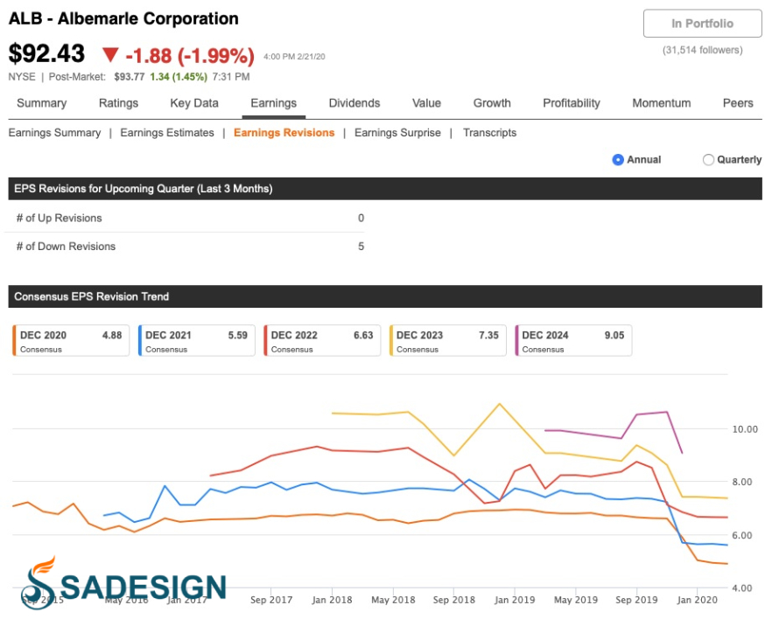
Task: Toggle the DEC 2021 consensus series
Action: (x=196, y=340)
